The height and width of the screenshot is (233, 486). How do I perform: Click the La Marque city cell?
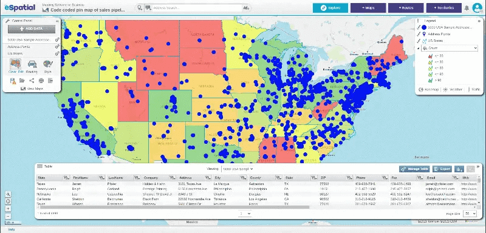point(221,184)
